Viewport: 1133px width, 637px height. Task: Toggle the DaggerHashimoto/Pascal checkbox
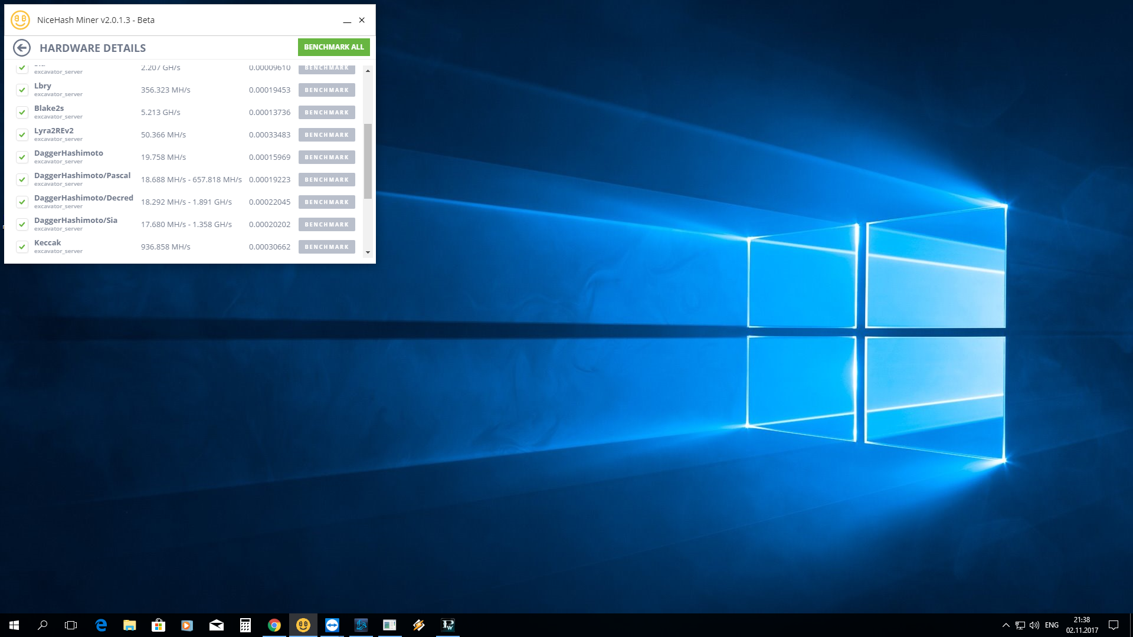[22, 180]
